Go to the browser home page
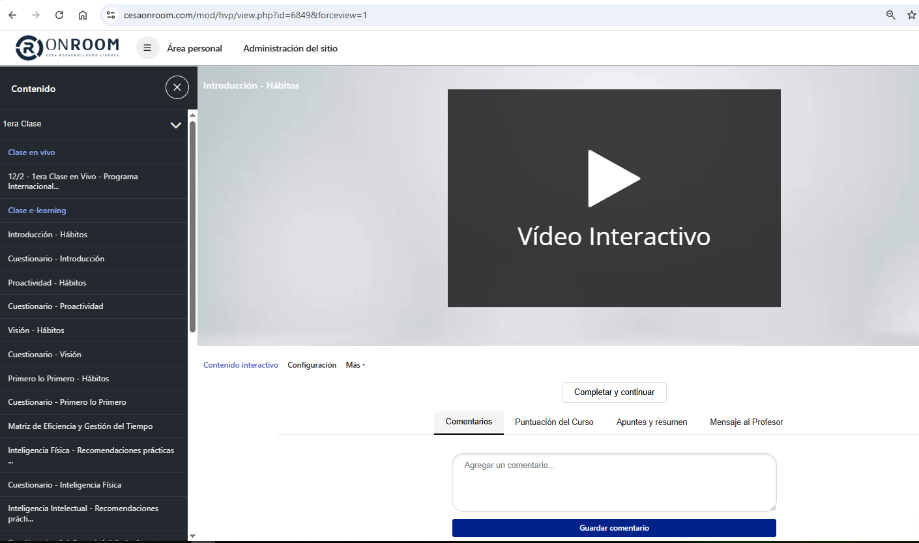 pyautogui.click(x=83, y=15)
